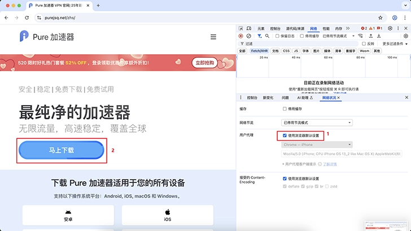This screenshot has width=411, height=231.
Task: Open network search magnifier
Action: click(267, 36)
